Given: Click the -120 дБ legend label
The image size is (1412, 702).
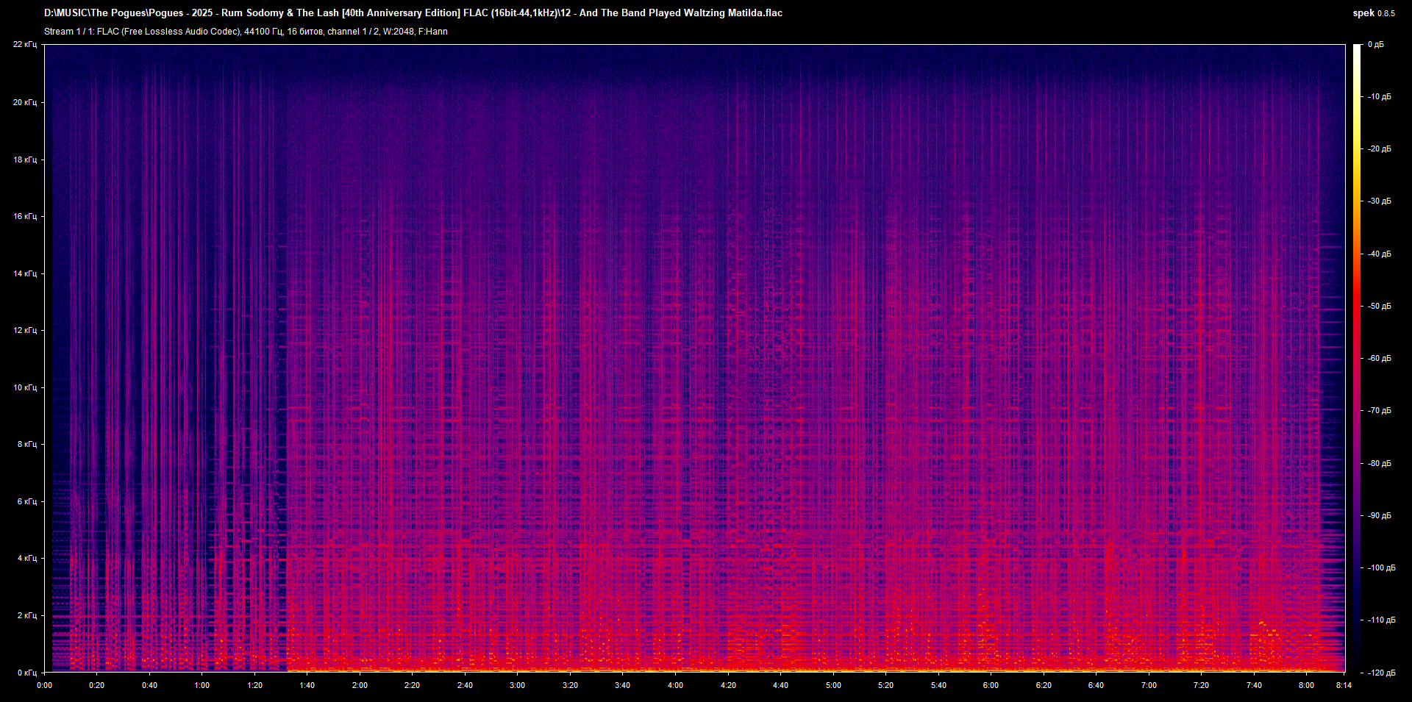Looking at the screenshot, I should (x=1381, y=673).
